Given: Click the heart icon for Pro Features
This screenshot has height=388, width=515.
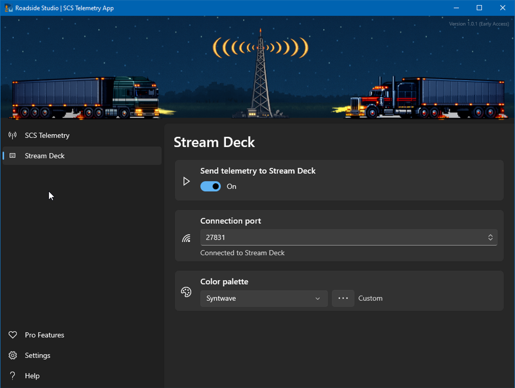Looking at the screenshot, I should (13, 335).
